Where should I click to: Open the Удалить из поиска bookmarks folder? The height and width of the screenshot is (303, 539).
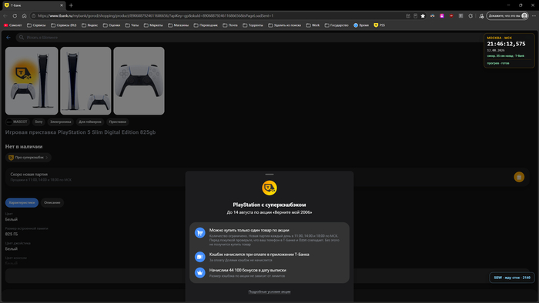[x=285, y=25]
